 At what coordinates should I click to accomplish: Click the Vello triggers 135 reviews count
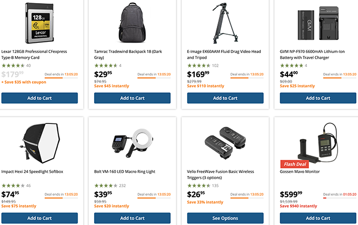[215, 186]
